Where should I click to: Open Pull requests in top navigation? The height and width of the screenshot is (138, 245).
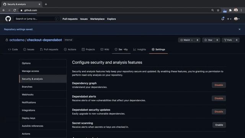(x=70, y=19)
